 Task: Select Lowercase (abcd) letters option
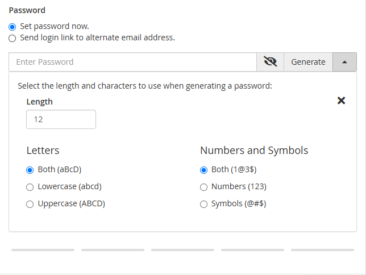pos(30,187)
